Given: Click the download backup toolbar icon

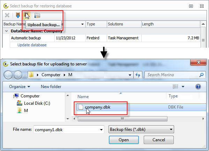Looking at the screenshot, I should click(x=18, y=15).
